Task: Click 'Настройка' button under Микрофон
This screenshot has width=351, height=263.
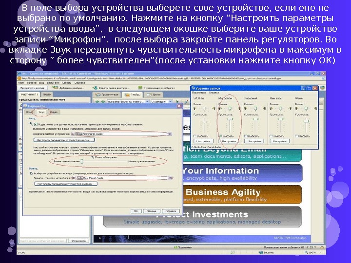Action: 229,141
